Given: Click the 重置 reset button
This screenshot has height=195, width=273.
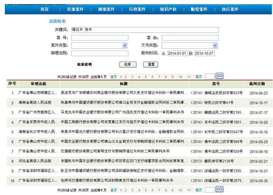Looking at the screenshot, I should (x=151, y=64).
